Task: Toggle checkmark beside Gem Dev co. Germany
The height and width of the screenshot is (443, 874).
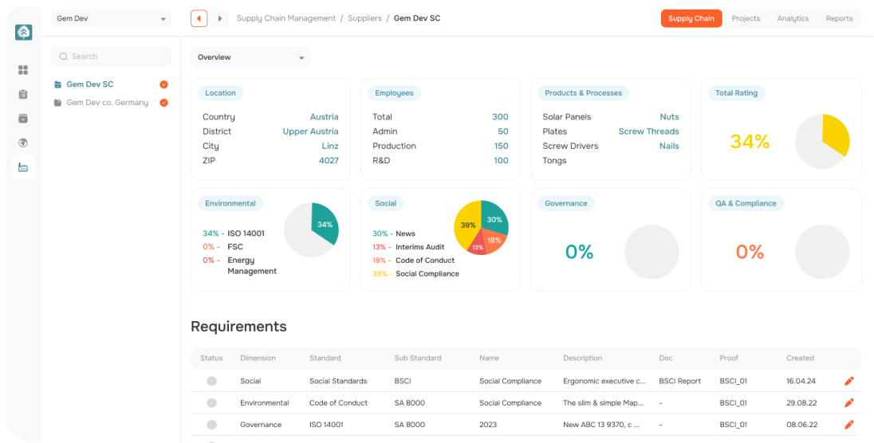Action: (163, 103)
